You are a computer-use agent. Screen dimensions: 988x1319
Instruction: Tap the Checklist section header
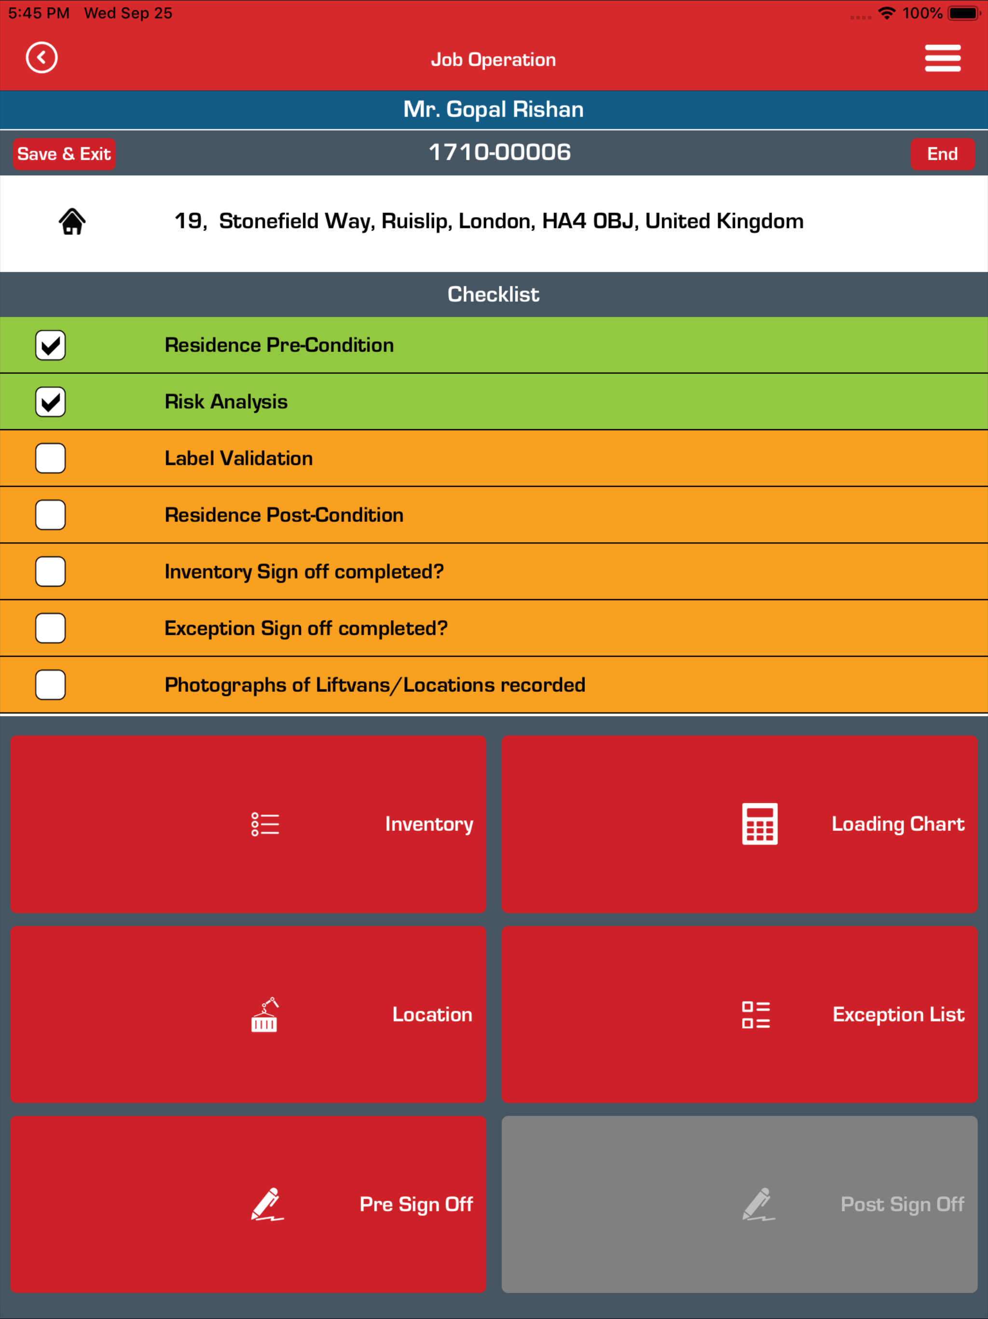click(x=494, y=295)
